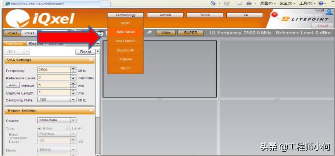Viewport: 335px width, 156px height.
Task: Click the Local button under LitePoint
Action: 323,26
